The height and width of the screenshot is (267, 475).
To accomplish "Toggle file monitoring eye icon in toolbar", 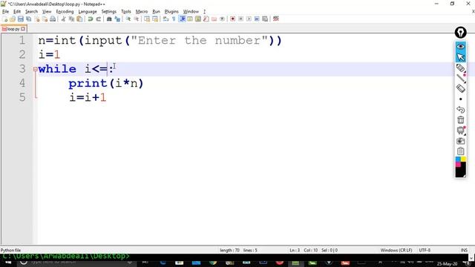I will click(223, 19).
